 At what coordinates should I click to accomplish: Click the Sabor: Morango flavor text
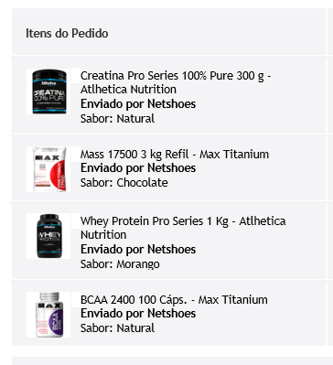pyautogui.click(x=120, y=264)
